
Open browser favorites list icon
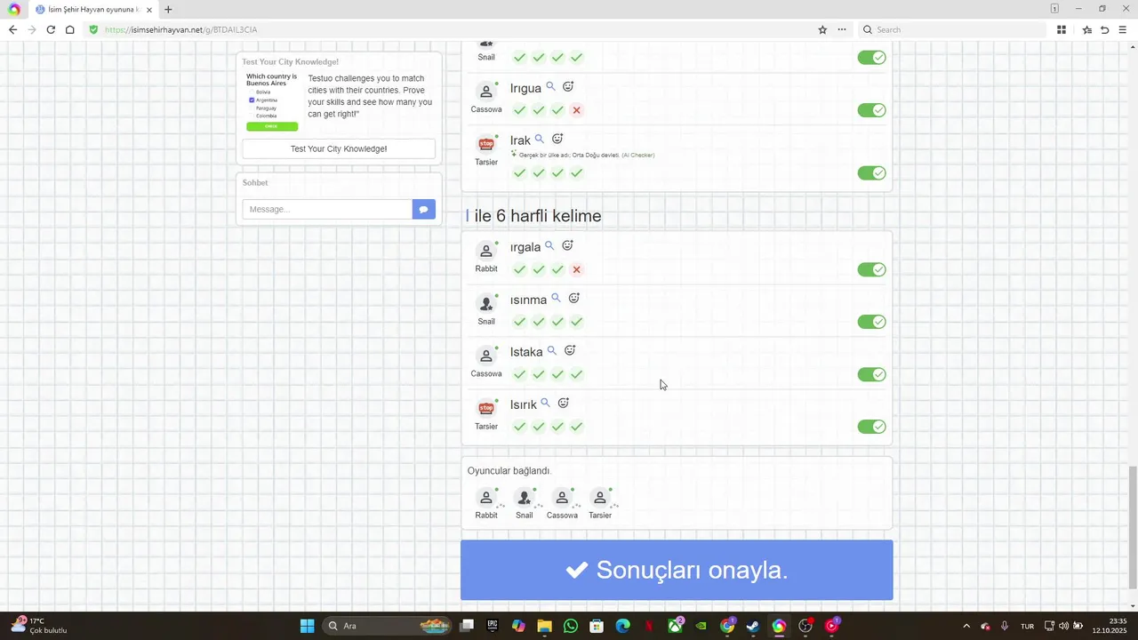coord(1086,29)
